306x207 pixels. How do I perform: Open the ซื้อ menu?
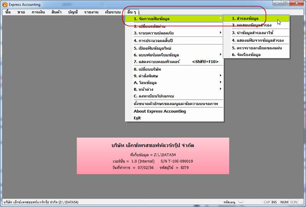click(8, 12)
